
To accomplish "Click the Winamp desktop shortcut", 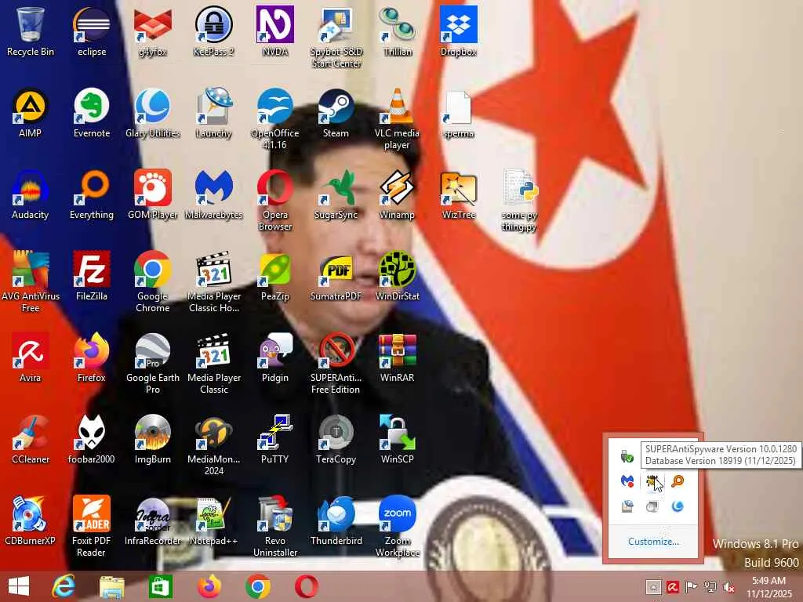I will 398,194.
